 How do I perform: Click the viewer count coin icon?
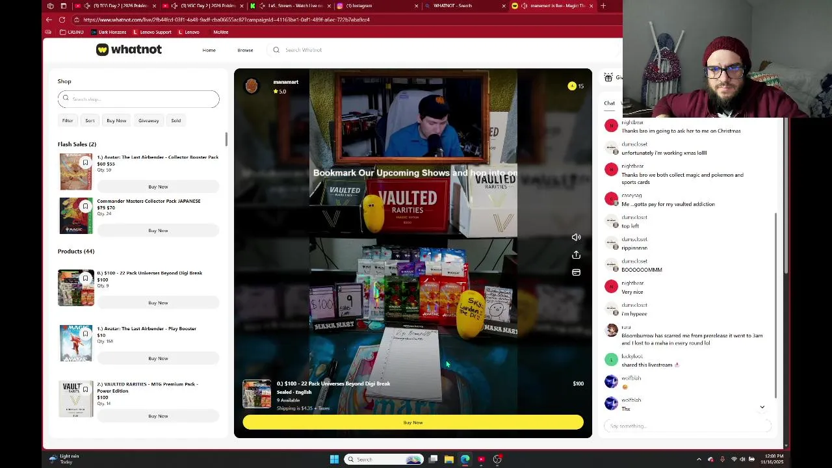click(572, 86)
